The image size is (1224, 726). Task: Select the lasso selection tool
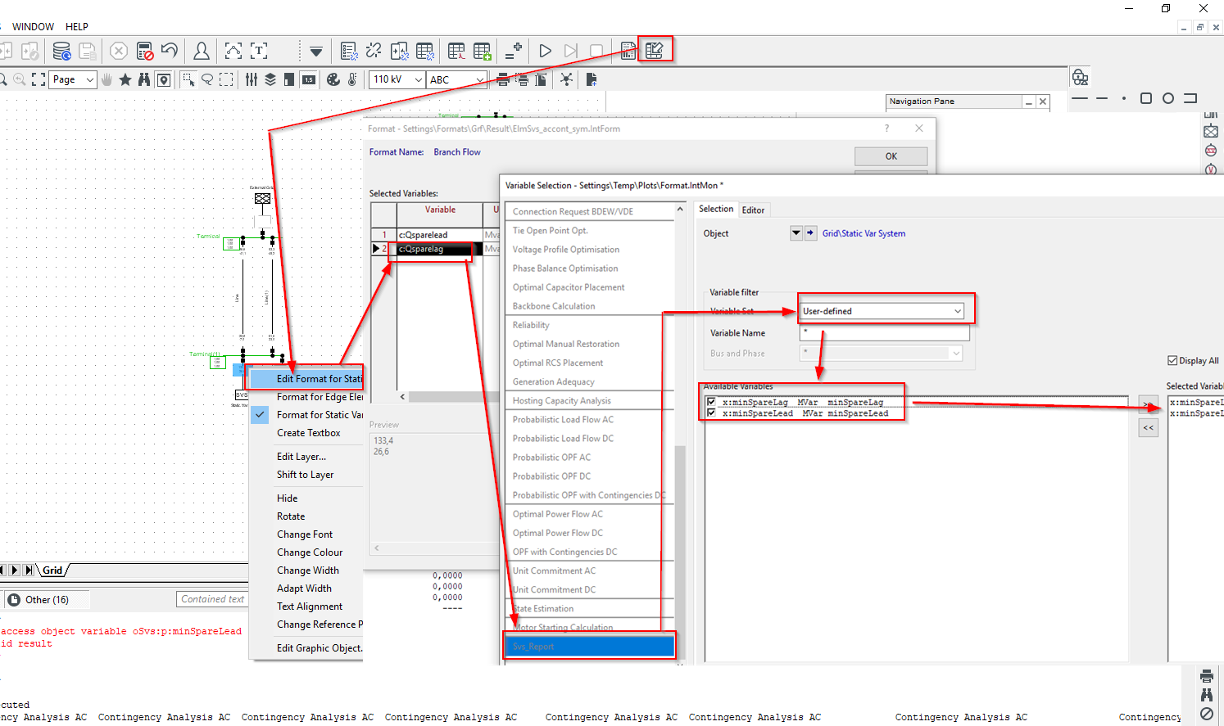point(207,79)
